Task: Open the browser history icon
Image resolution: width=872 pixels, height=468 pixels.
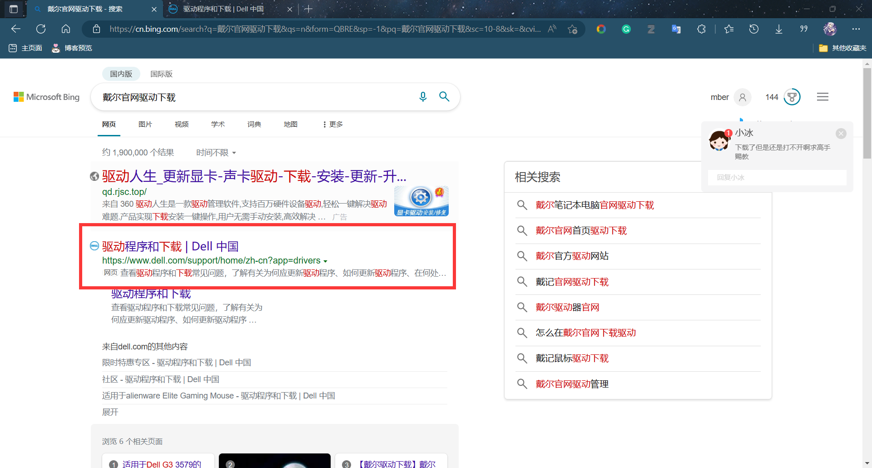Action: coord(753,29)
